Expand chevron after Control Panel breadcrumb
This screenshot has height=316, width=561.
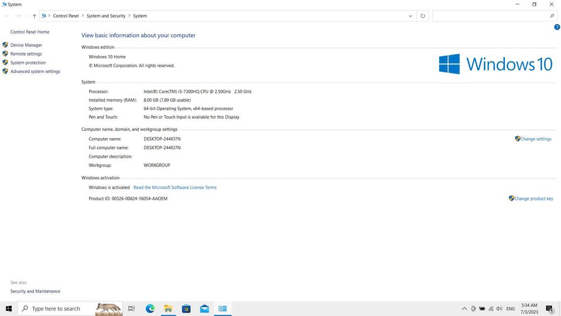pos(82,16)
